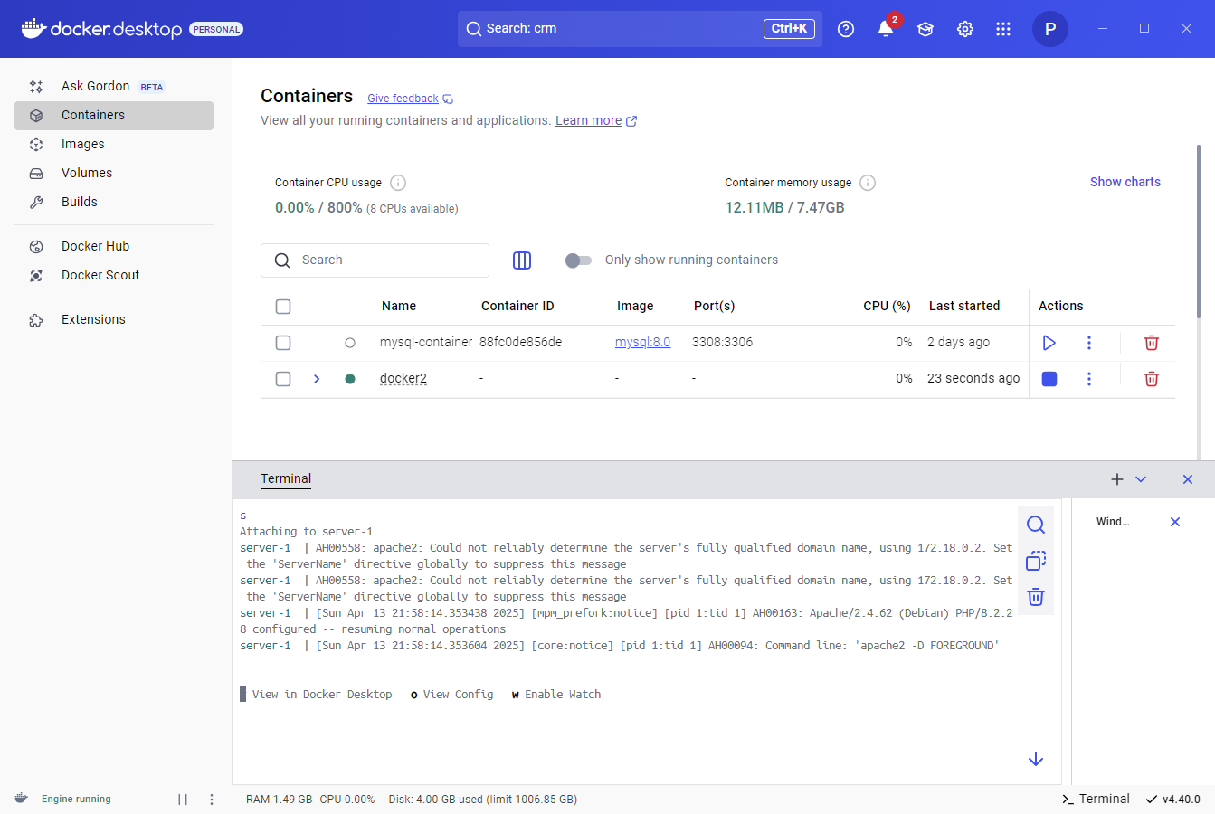Close the Terminal panel

pyautogui.click(x=1188, y=479)
